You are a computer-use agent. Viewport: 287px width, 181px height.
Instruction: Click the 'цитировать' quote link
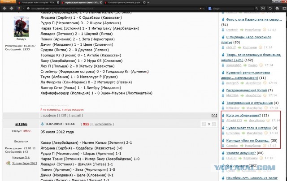103,124
